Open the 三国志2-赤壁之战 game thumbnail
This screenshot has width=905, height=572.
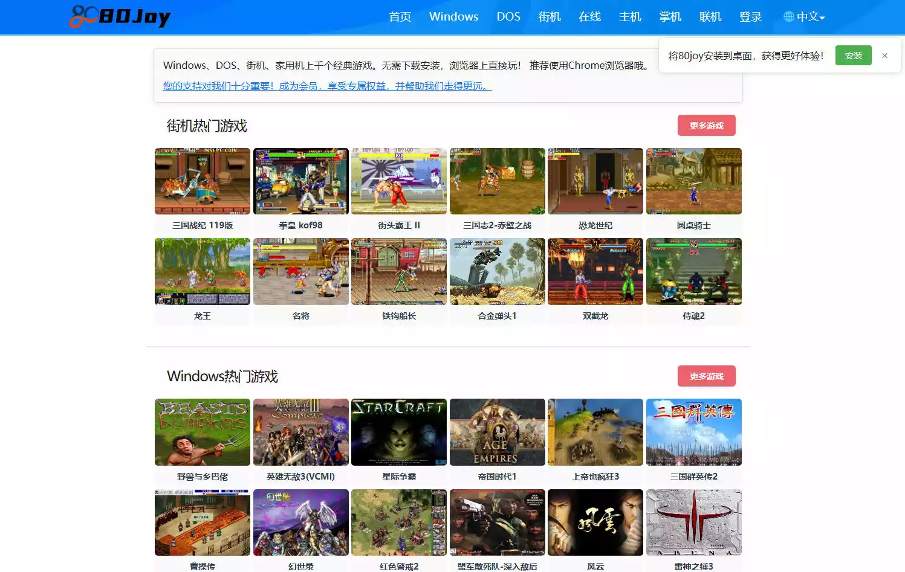498,181
